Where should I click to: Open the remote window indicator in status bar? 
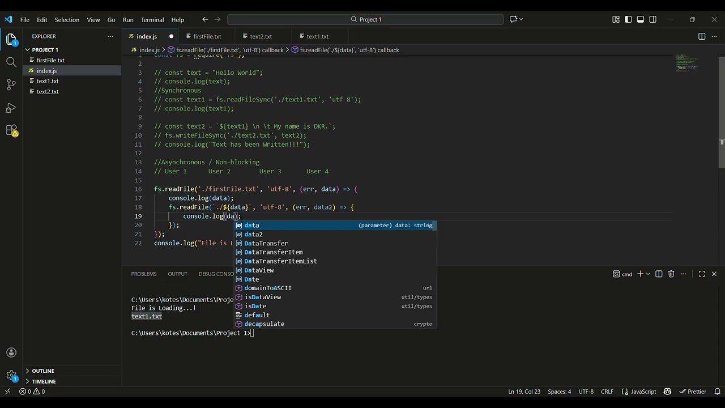point(7,392)
